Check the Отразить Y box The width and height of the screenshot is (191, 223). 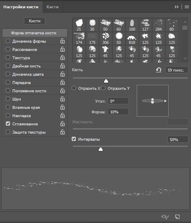(x=103, y=88)
